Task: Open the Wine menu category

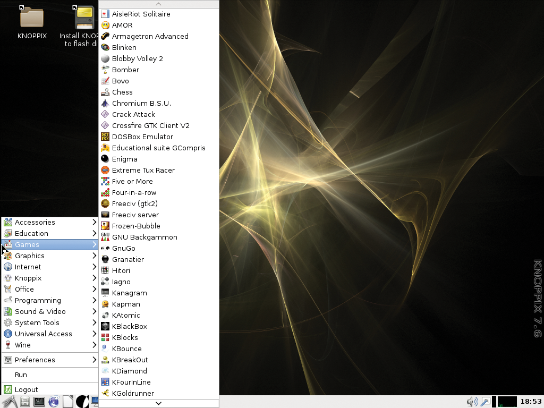Action: (50, 345)
